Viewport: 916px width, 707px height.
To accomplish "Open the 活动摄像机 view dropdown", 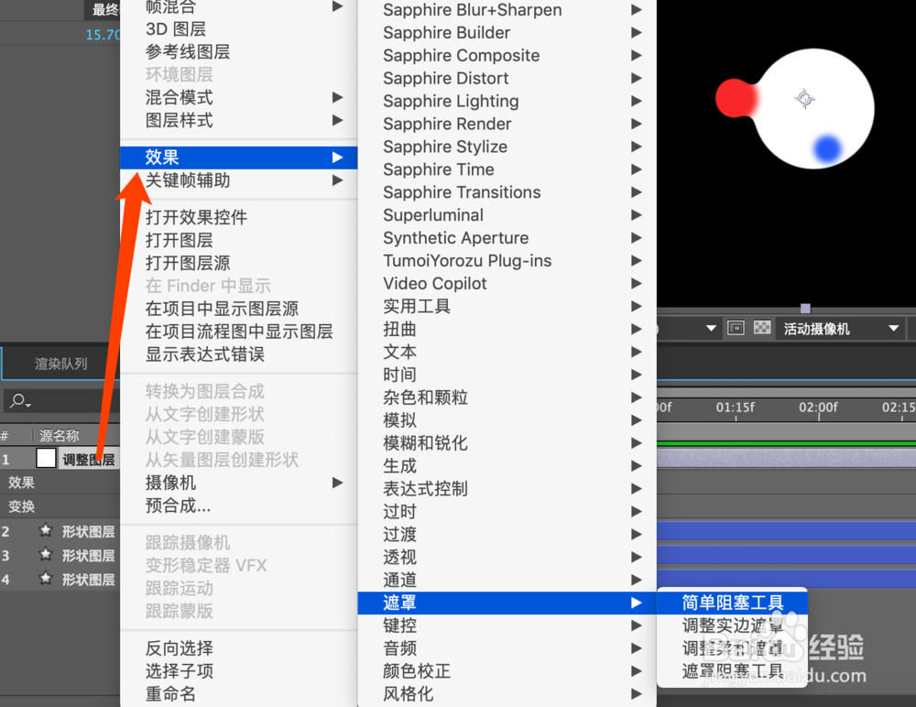I will tap(839, 329).
